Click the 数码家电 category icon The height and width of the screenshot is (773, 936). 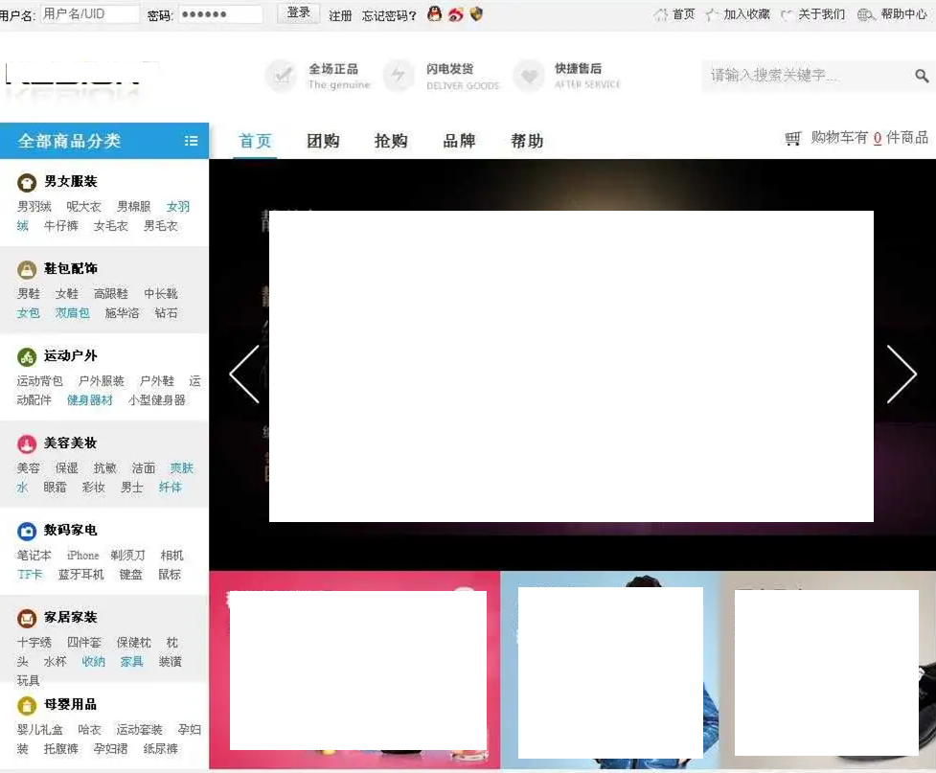point(26,530)
